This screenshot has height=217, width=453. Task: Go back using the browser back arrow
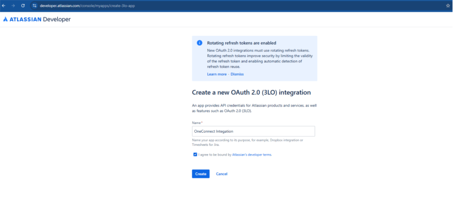pyautogui.click(x=3, y=6)
